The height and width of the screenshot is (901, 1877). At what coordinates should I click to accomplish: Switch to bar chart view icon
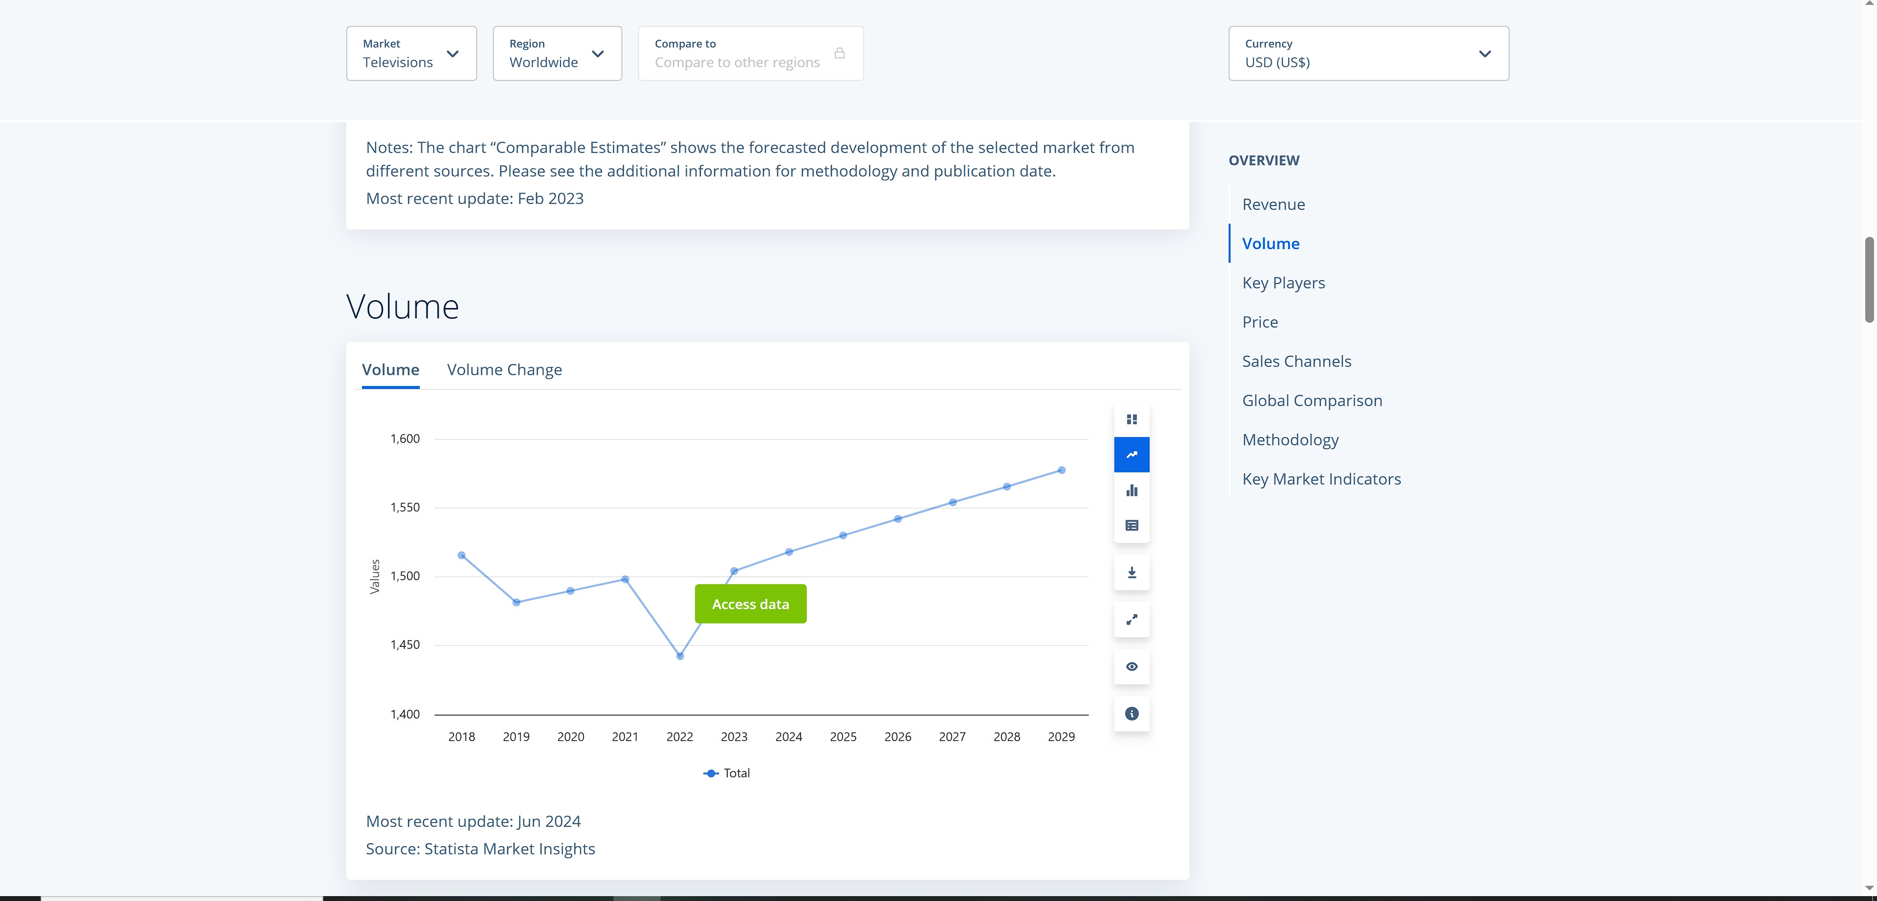pos(1131,490)
